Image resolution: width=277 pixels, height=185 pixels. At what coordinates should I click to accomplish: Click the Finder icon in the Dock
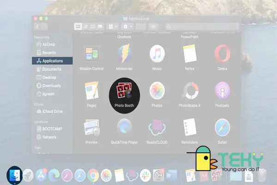15,175
